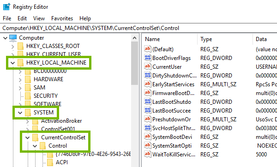Open the Favorites menu
The image size is (277, 167).
(62, 18)
